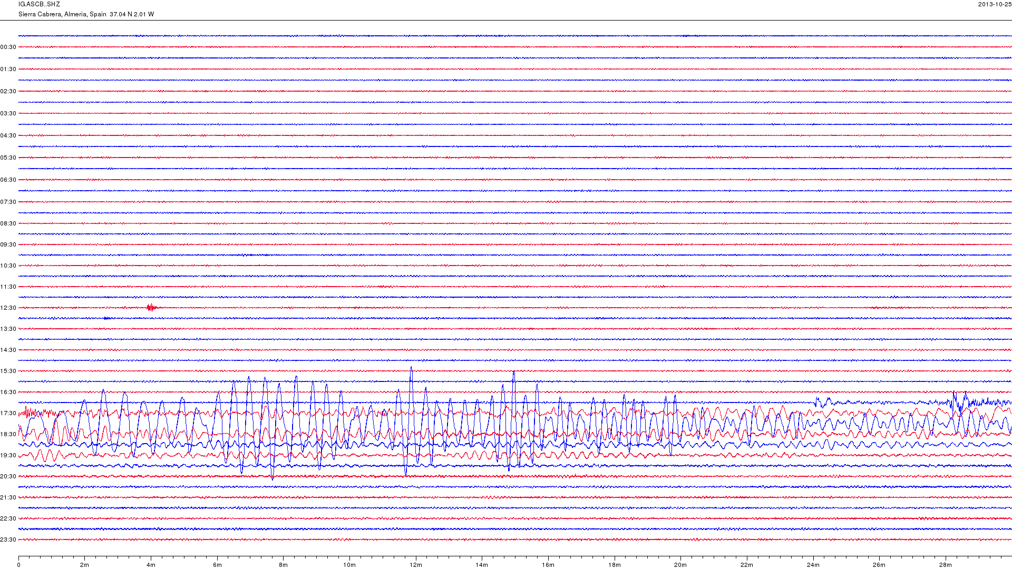Click the 0 minute axis tick label
The width and height of the screenshot is (1012, 569).
coord(18,565)
